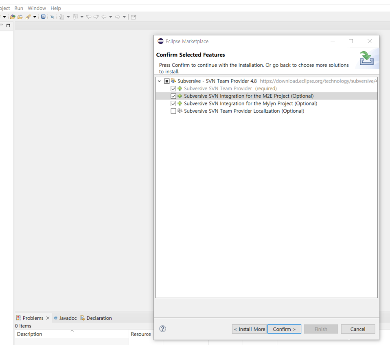Click the Next Annotation toolbar icon
The width and height of the screenshot is (390, 345).
point(61,17)
